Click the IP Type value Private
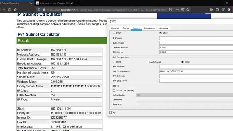Image resolution: width=233 pixels, height=131 pixels. coord(55,99)
